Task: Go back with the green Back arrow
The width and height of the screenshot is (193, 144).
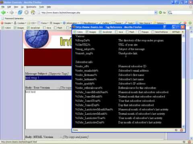Action: [x=4, y=12]
